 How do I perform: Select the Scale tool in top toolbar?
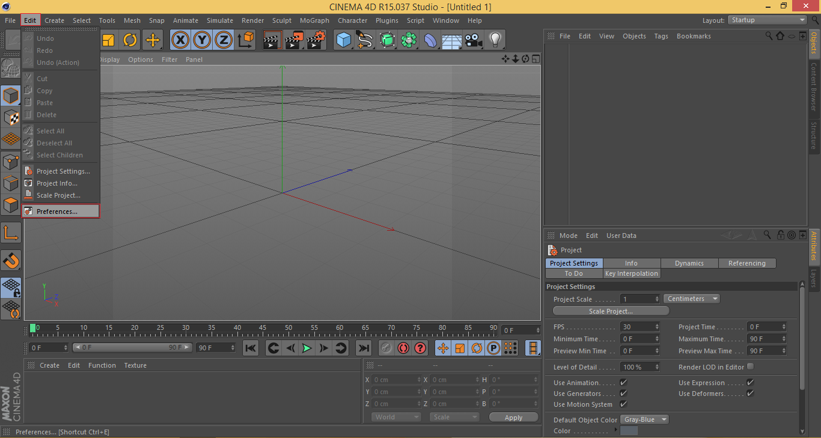pos(108,40)
